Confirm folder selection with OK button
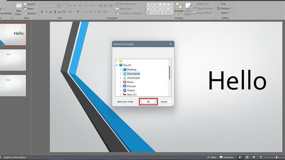 pos(148,102)
